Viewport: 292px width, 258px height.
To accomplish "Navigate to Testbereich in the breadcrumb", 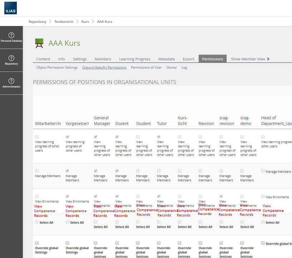I will tap(64, 21).
